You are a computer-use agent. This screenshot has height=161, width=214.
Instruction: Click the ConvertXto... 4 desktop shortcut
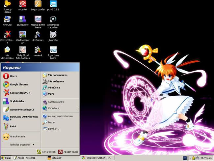[x=7, y=37]
